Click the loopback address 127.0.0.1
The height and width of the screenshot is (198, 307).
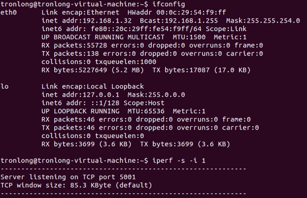(x=101, y=95)
